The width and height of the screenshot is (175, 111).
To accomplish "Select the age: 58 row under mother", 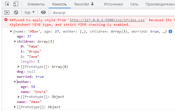I will 28,87.
